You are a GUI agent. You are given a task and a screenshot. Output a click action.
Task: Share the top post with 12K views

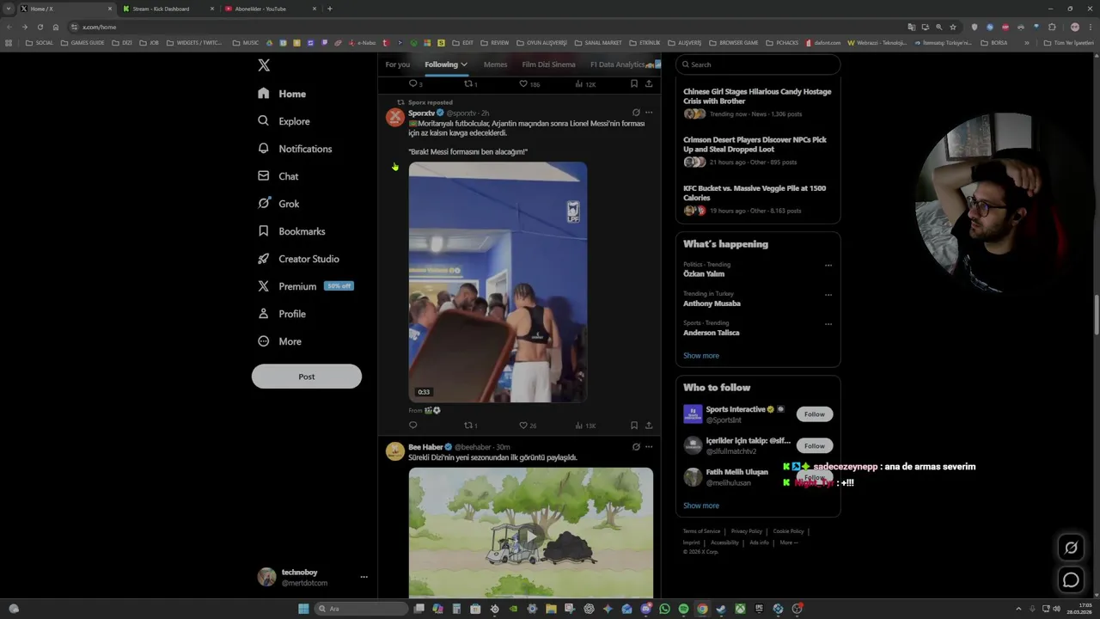click(649, 84)
